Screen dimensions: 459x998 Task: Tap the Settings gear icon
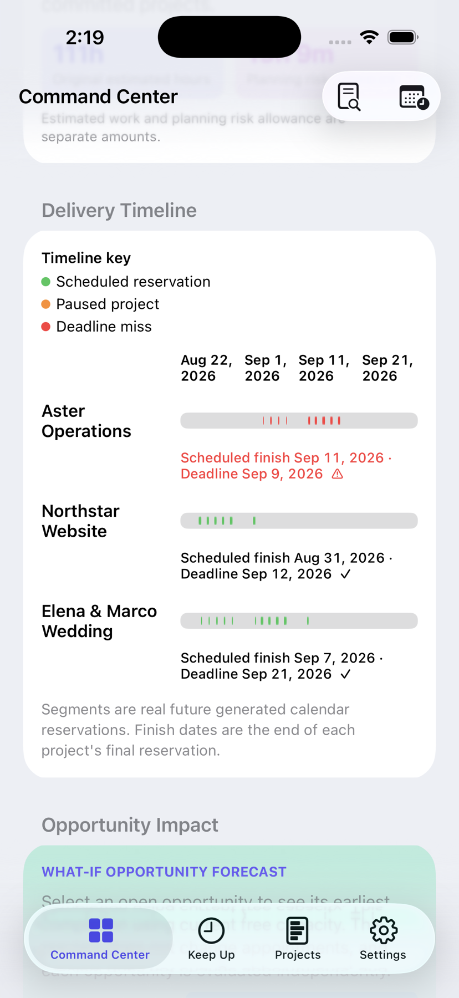pyautogui.click(x=383, y=930)
